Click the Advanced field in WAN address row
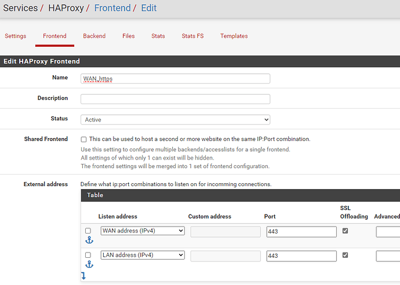The width and height of the screenshot is (400, 285). 388,232
